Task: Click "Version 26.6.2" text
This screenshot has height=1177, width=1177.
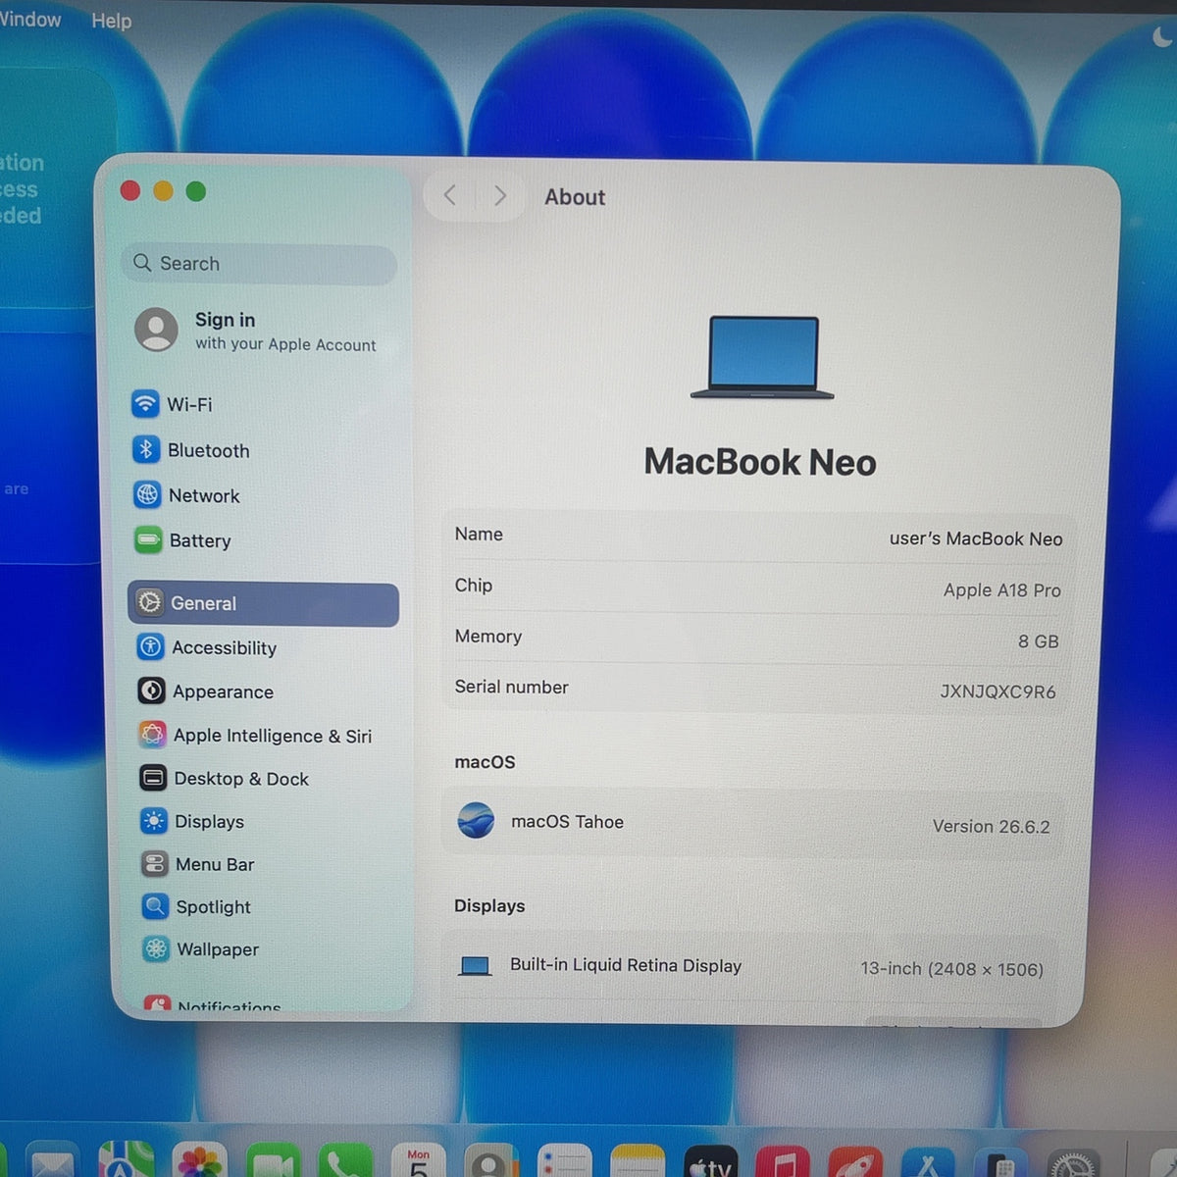Action: (x=991, y=826)
